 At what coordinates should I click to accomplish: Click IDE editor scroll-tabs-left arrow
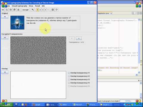click(x=133, y=13)
